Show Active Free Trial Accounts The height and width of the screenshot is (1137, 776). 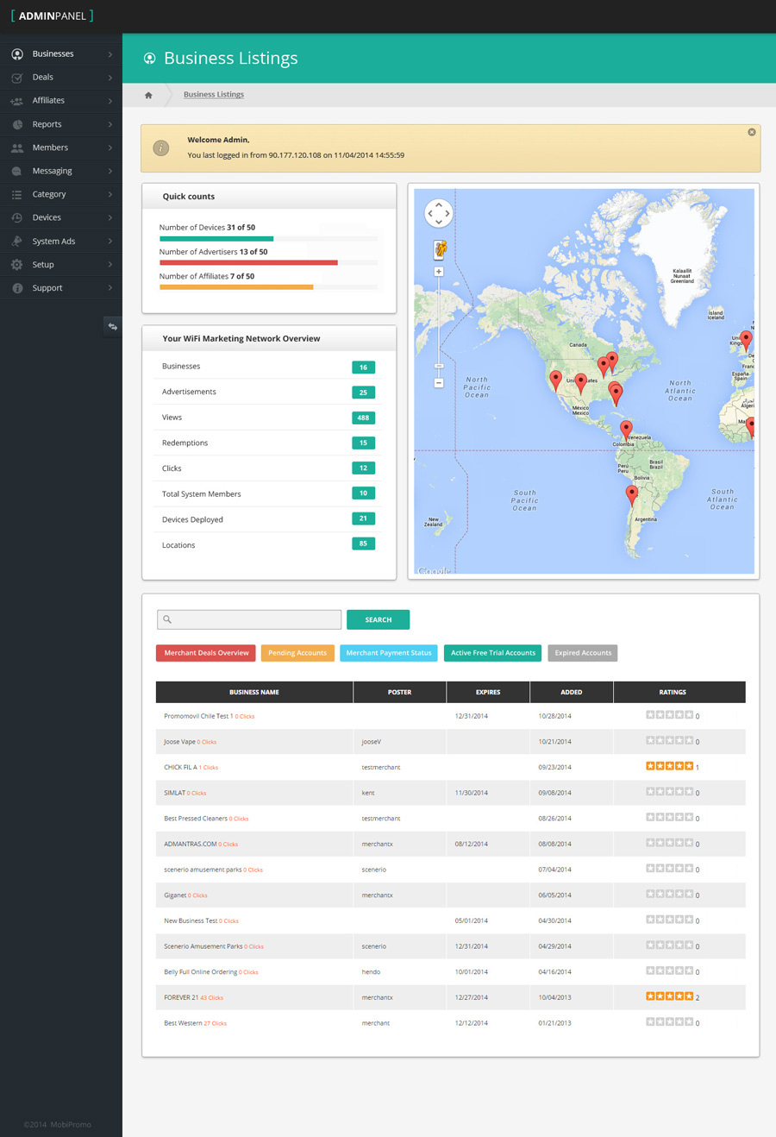click(x=493, y=653)
